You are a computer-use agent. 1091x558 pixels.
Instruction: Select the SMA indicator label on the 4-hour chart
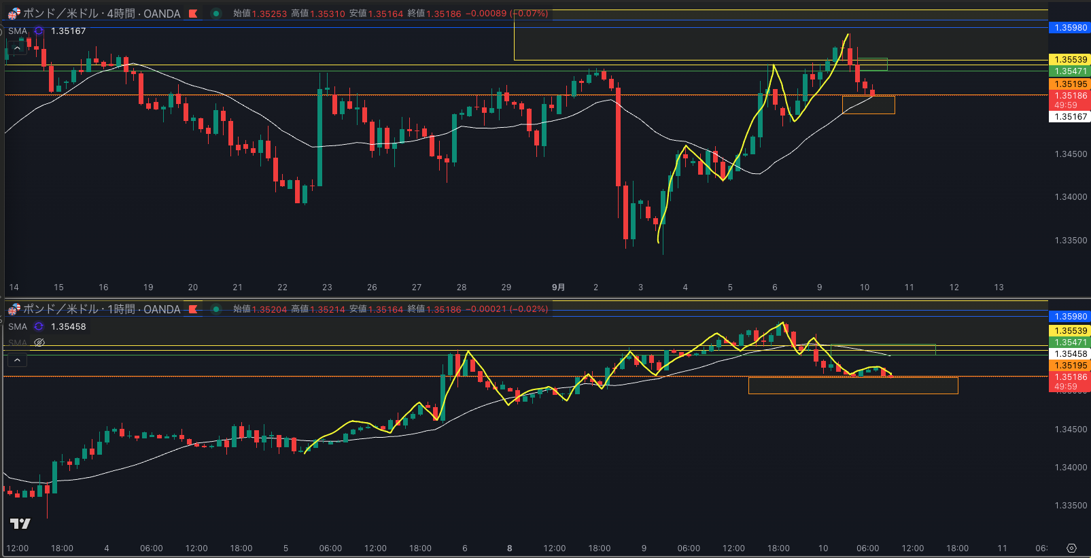(18, 31)
